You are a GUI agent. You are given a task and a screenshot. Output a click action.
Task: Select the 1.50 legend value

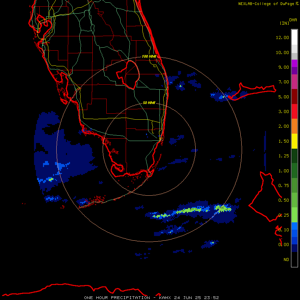[284, 141]
